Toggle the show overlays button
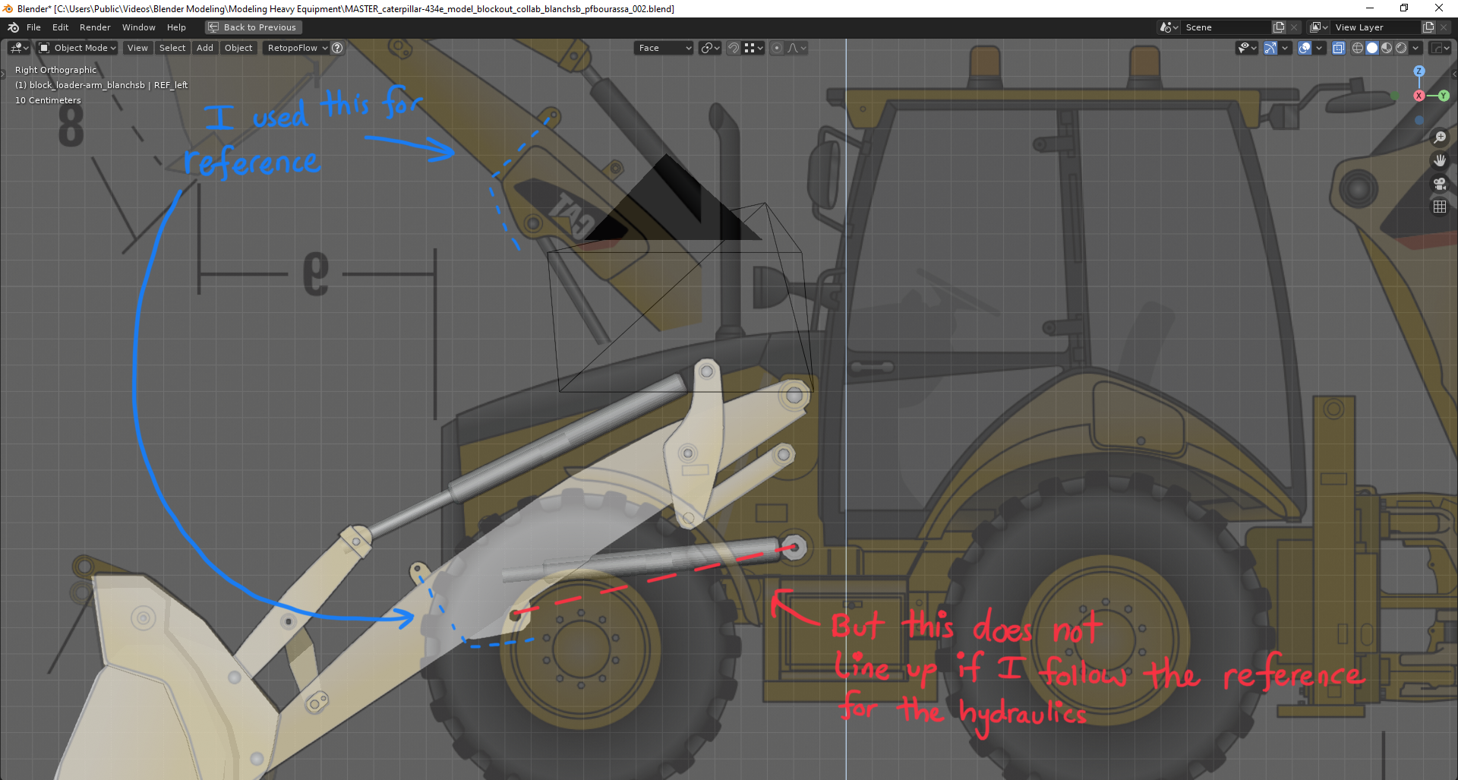 (1305, 48)
